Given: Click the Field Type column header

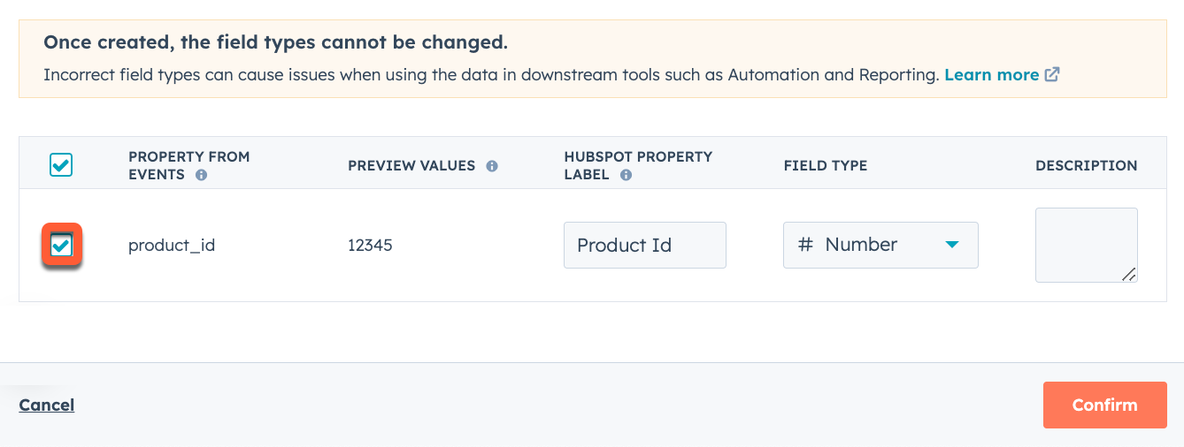Looking at the screenshot, I should pos(826,165).
